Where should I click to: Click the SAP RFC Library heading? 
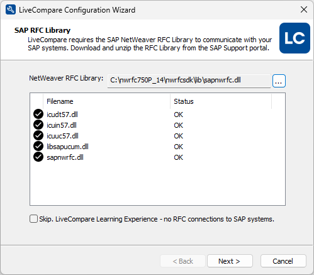click(42, 30)
